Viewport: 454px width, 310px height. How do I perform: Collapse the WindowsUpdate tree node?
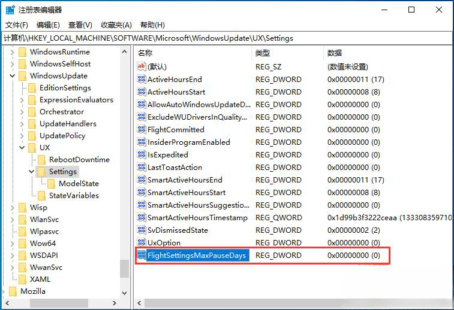point(13,76)
